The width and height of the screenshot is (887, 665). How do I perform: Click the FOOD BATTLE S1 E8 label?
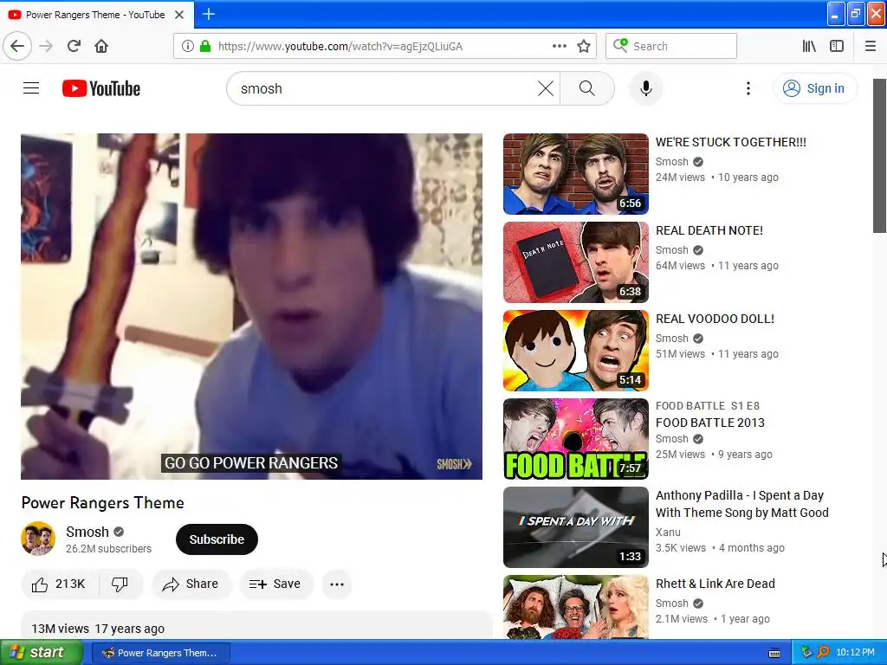pos(708,406)
